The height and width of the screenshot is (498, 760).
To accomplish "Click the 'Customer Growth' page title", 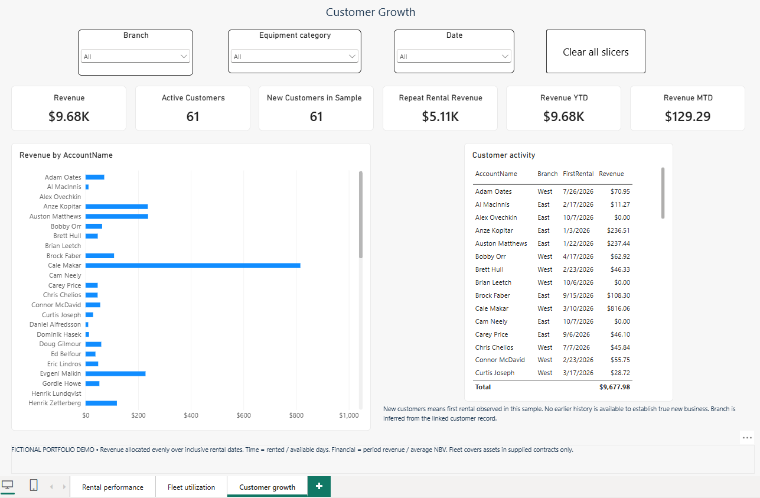I will [371, 12].
